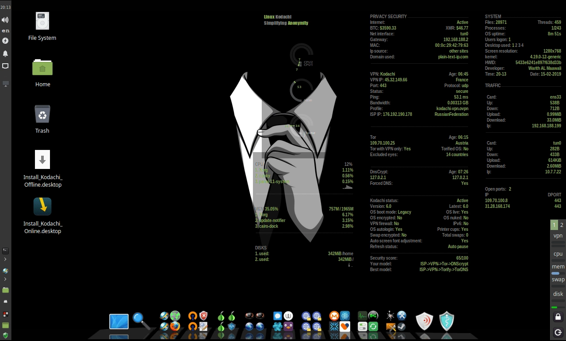566x341 pixels.
Task: Expand the arrow below the globe launcher
Action: click(x=5, y=279)
